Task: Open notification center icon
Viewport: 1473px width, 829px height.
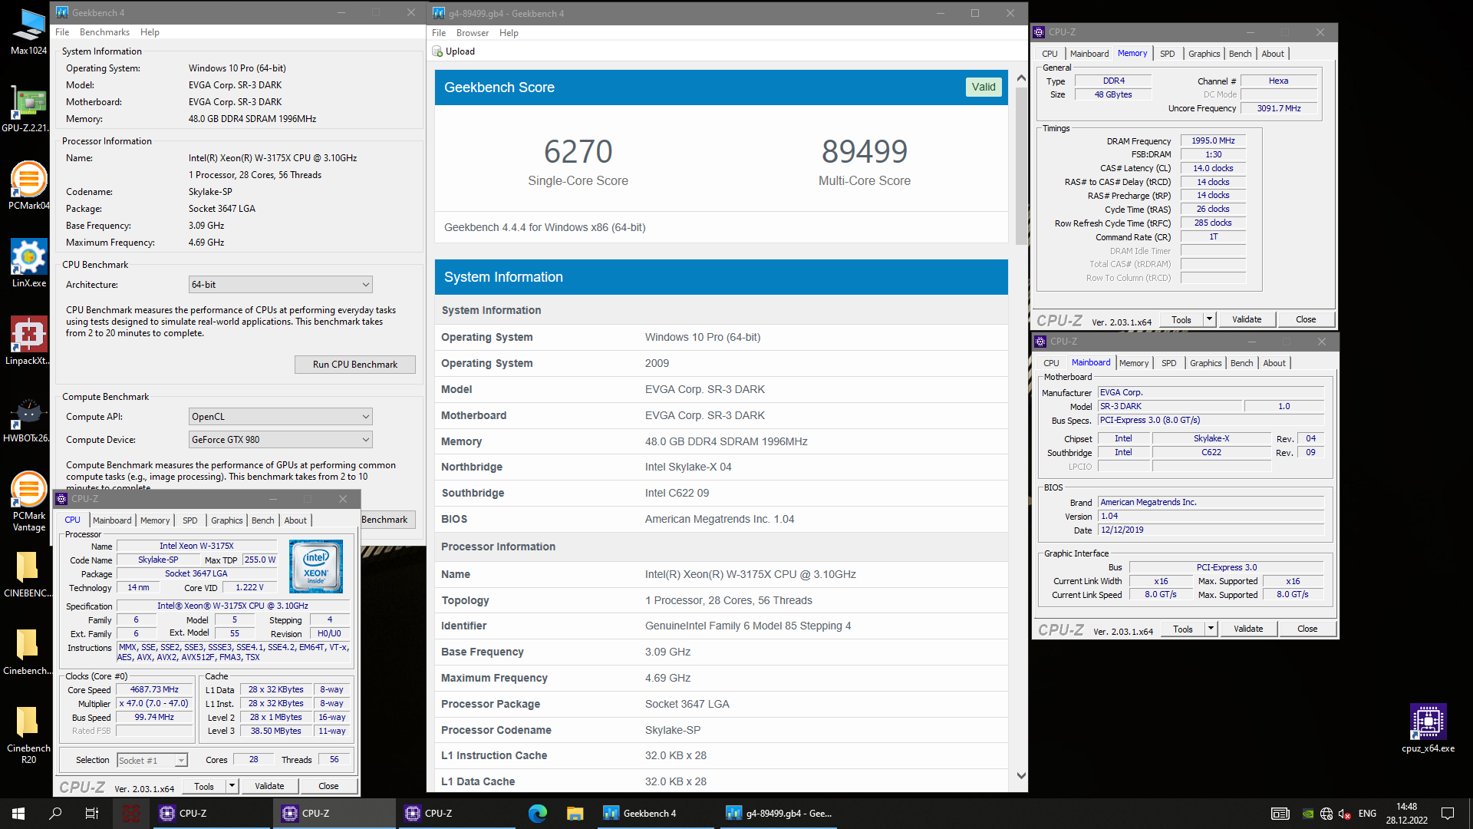Action: tap(1448, 814)
